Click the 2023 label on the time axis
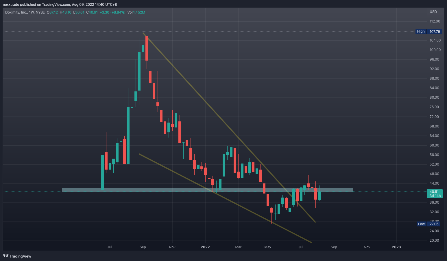This screenshot has height=261, width=447. [396, 247]
